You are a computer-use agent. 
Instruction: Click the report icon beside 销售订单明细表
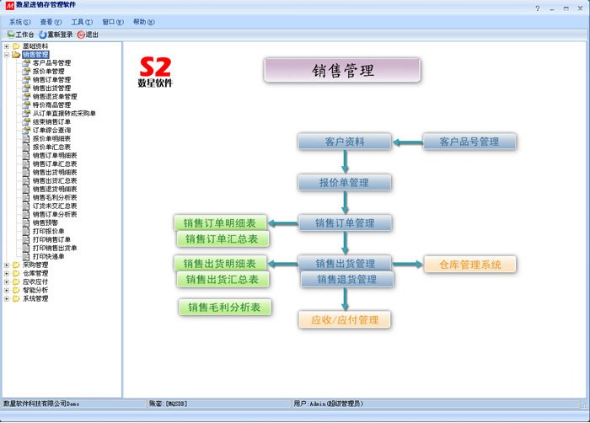pos(26,155)
